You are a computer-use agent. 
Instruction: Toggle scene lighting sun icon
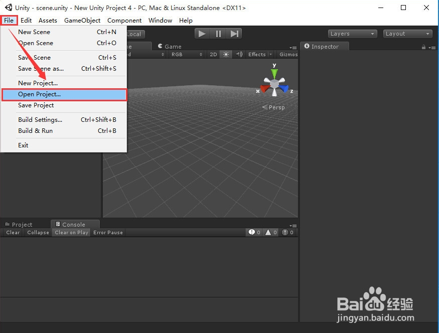click(x=226, y=54)
